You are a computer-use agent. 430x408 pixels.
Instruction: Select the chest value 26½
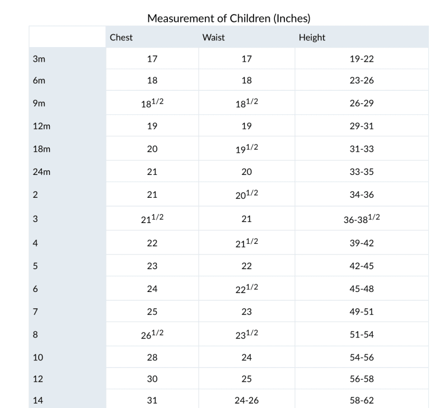click(152, 335)
